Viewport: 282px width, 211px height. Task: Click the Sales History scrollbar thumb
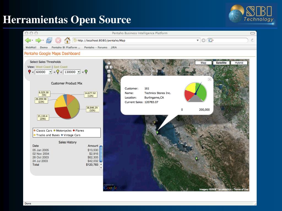point(101,154)
